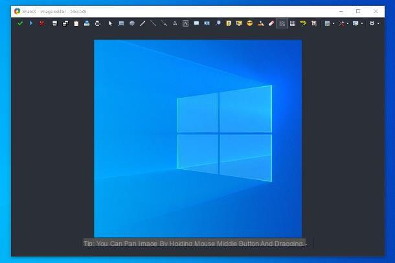Select the Freehand pen tool
The image size is (395, 263).
pyautogui.click(x=142, y=23)
